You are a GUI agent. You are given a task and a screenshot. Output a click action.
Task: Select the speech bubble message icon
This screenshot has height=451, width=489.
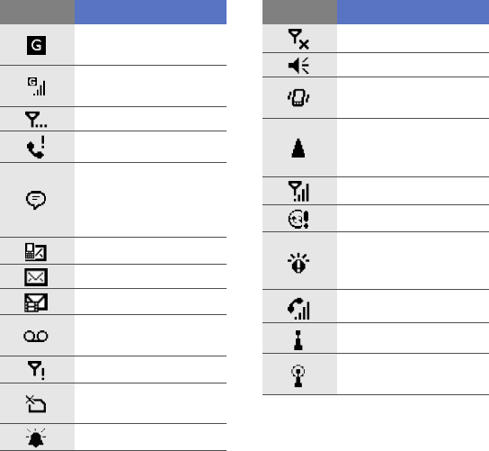(36, 200)
